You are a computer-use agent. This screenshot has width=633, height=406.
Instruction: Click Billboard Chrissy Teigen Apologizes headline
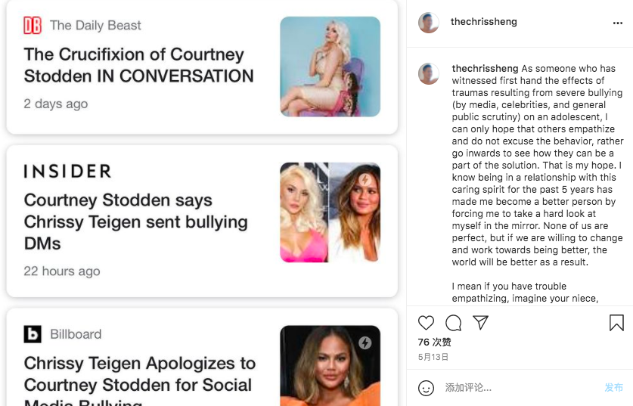(x=140, y=380)
